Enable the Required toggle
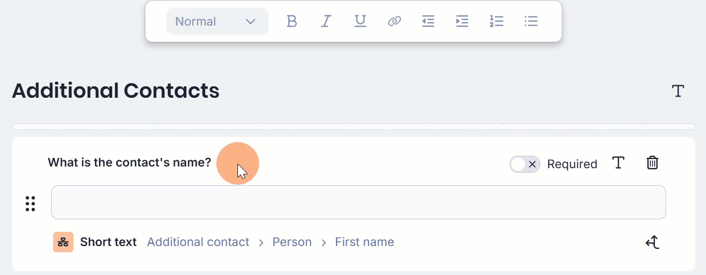 [524, 164]
